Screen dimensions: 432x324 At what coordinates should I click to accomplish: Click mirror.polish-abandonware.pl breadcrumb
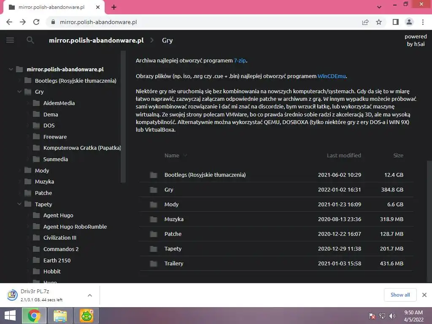coord(96,40)
